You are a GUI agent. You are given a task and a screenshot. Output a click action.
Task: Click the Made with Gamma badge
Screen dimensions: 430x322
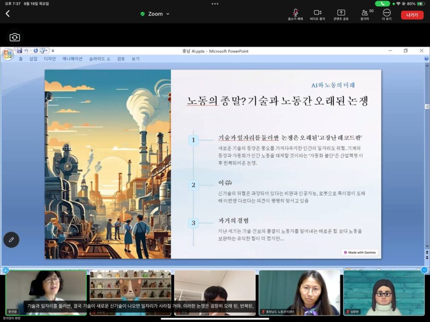pos(360,252)
